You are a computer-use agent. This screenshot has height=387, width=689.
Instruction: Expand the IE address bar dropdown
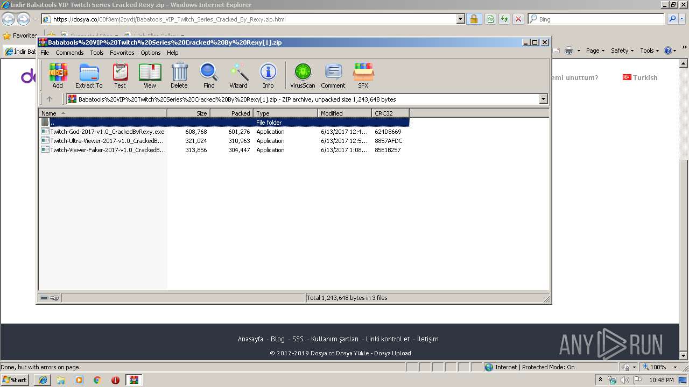[x=460, y=19]
